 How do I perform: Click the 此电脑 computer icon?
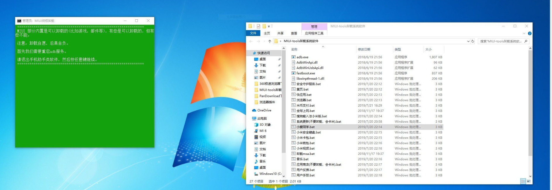pyautogui.click(x=254, y=119)
